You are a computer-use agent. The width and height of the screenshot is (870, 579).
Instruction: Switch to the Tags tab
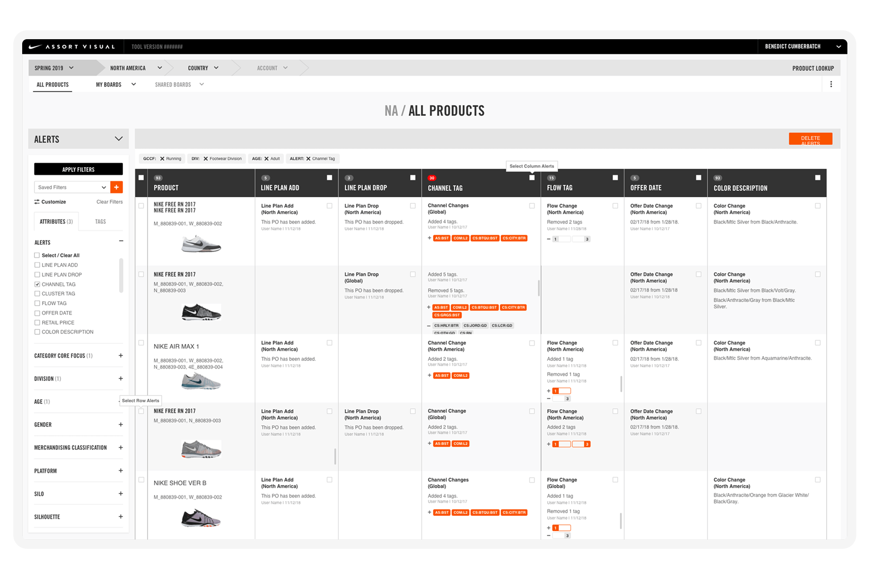(x=100, y=222)
